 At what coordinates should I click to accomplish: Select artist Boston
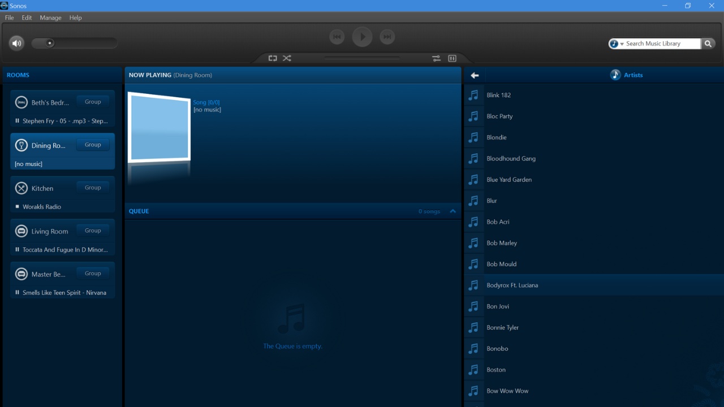click(x=594, y=370)
